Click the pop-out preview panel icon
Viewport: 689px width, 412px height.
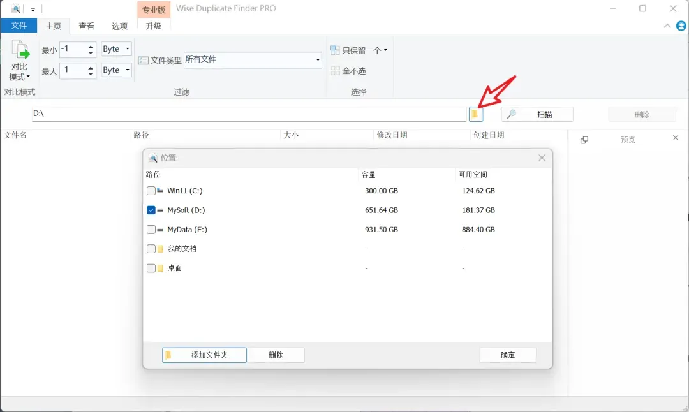click(584, 140)
